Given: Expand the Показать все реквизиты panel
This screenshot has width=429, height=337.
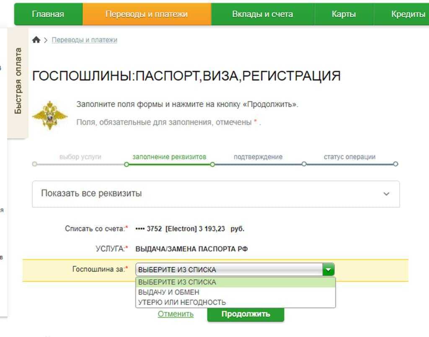Looking at the screenshot, I should click(216, 194).
